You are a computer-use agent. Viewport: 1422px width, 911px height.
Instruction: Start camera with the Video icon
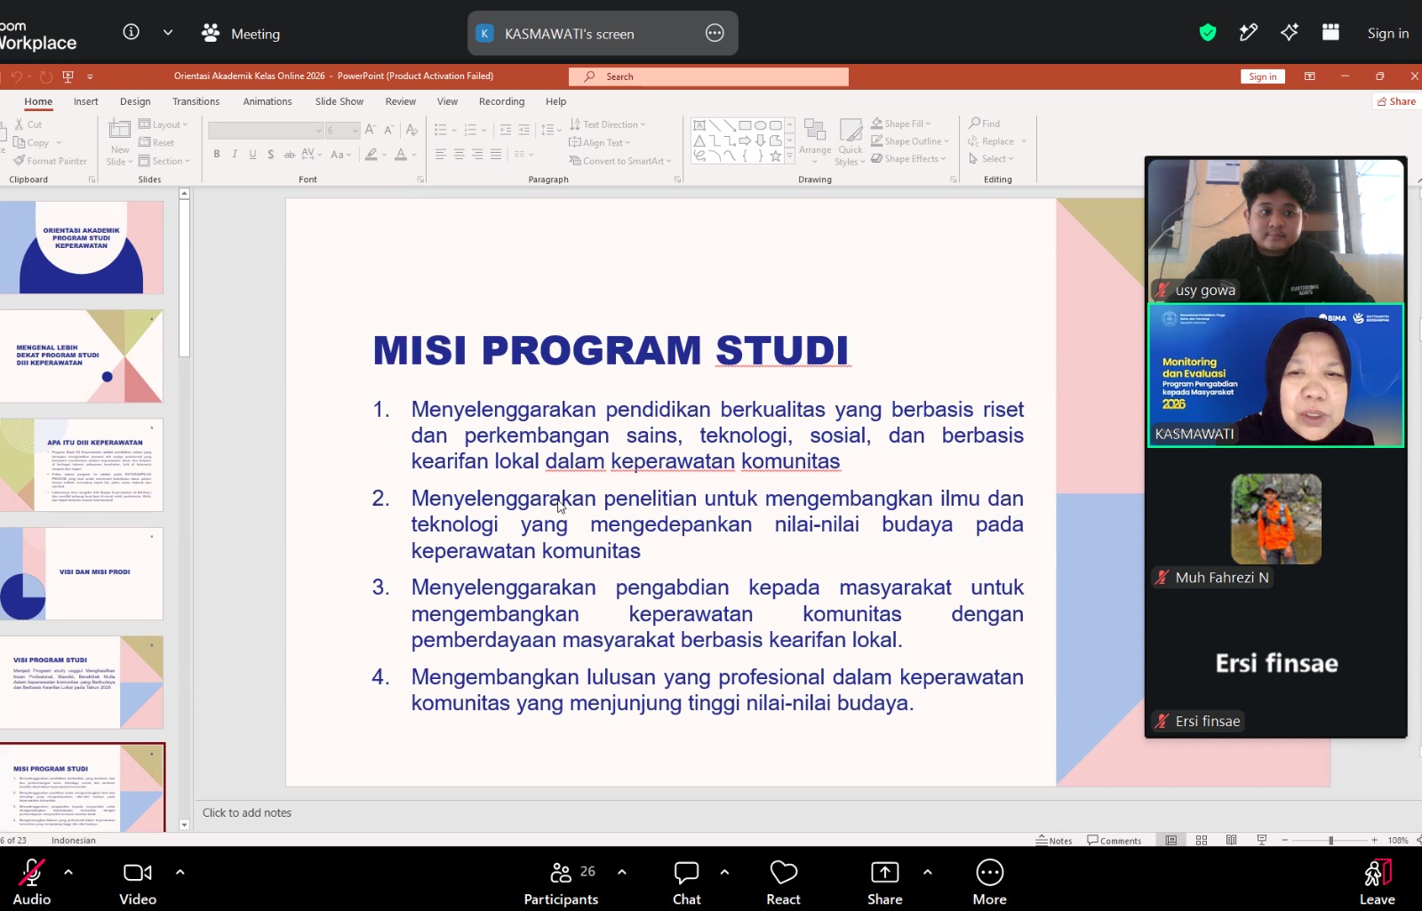pyautogui.click(x=137, y=873)
